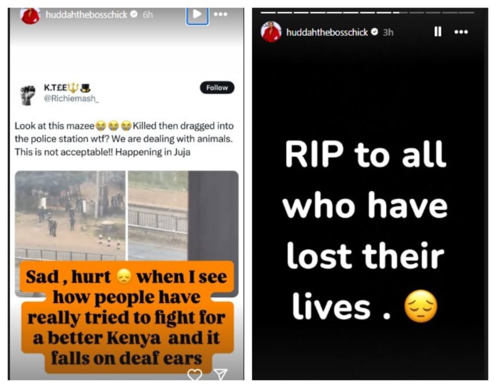The height and width of the screenshot is (388, 496).
Task: Play the left story with play button
Action: pyautogui.click(x=197, y=14)
